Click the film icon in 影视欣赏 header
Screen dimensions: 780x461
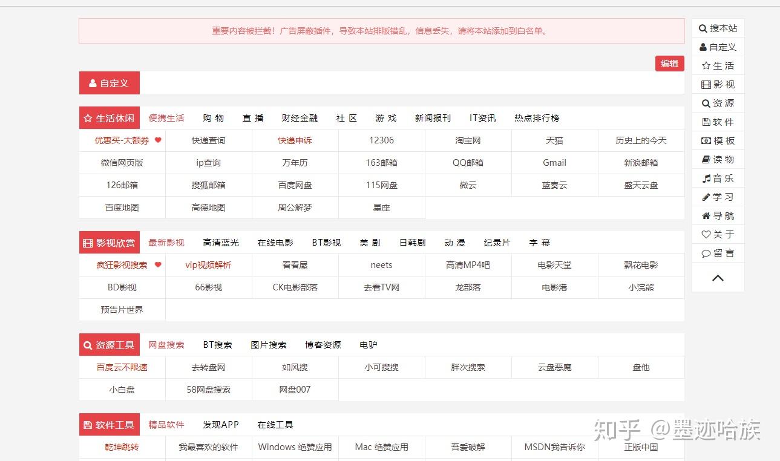click(x=88, y=243)
